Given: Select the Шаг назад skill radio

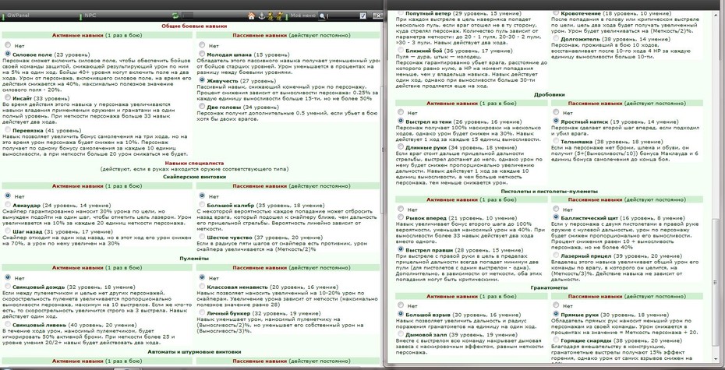Looking at the screenshot, I should tap(8, 231).
